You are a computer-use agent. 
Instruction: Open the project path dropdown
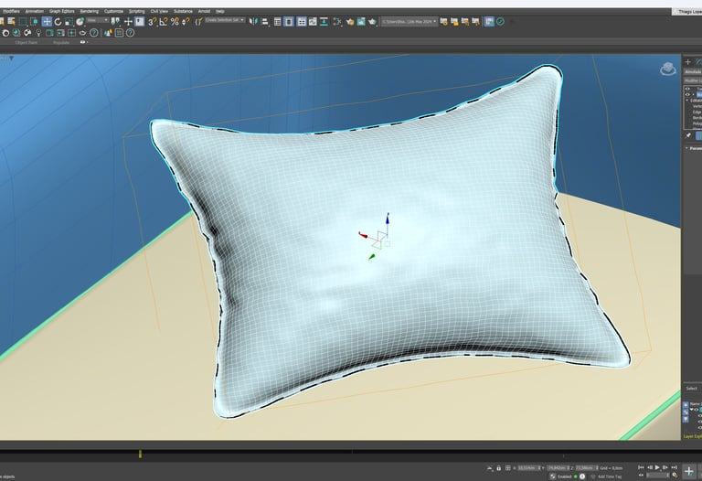tap(409, 19)
